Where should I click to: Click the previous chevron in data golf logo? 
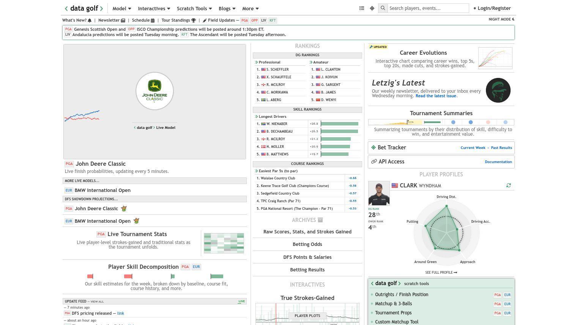[x=66, y=8]
